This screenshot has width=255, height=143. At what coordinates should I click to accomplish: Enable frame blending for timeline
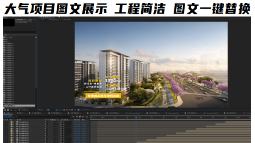pos(80,117)
